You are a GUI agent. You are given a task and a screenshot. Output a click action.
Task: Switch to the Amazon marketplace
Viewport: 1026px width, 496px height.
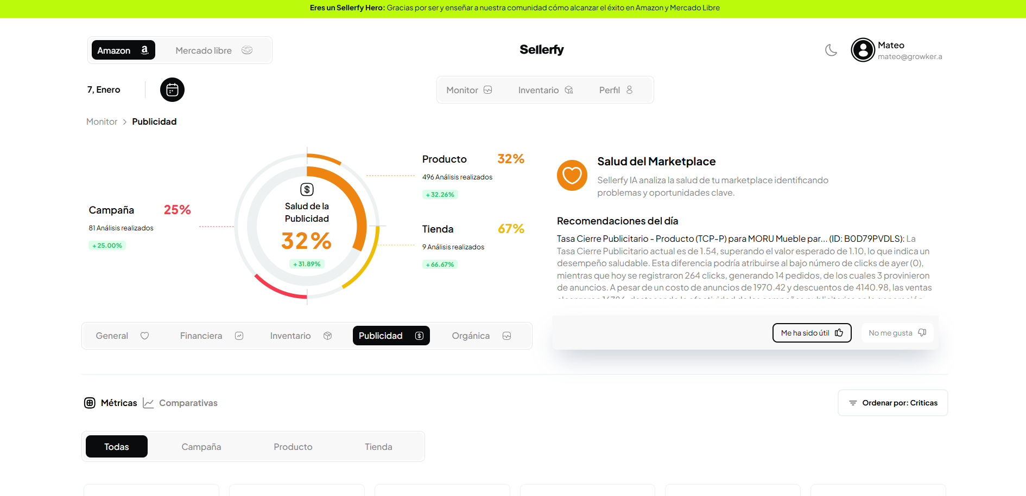[x=123, y=50]
